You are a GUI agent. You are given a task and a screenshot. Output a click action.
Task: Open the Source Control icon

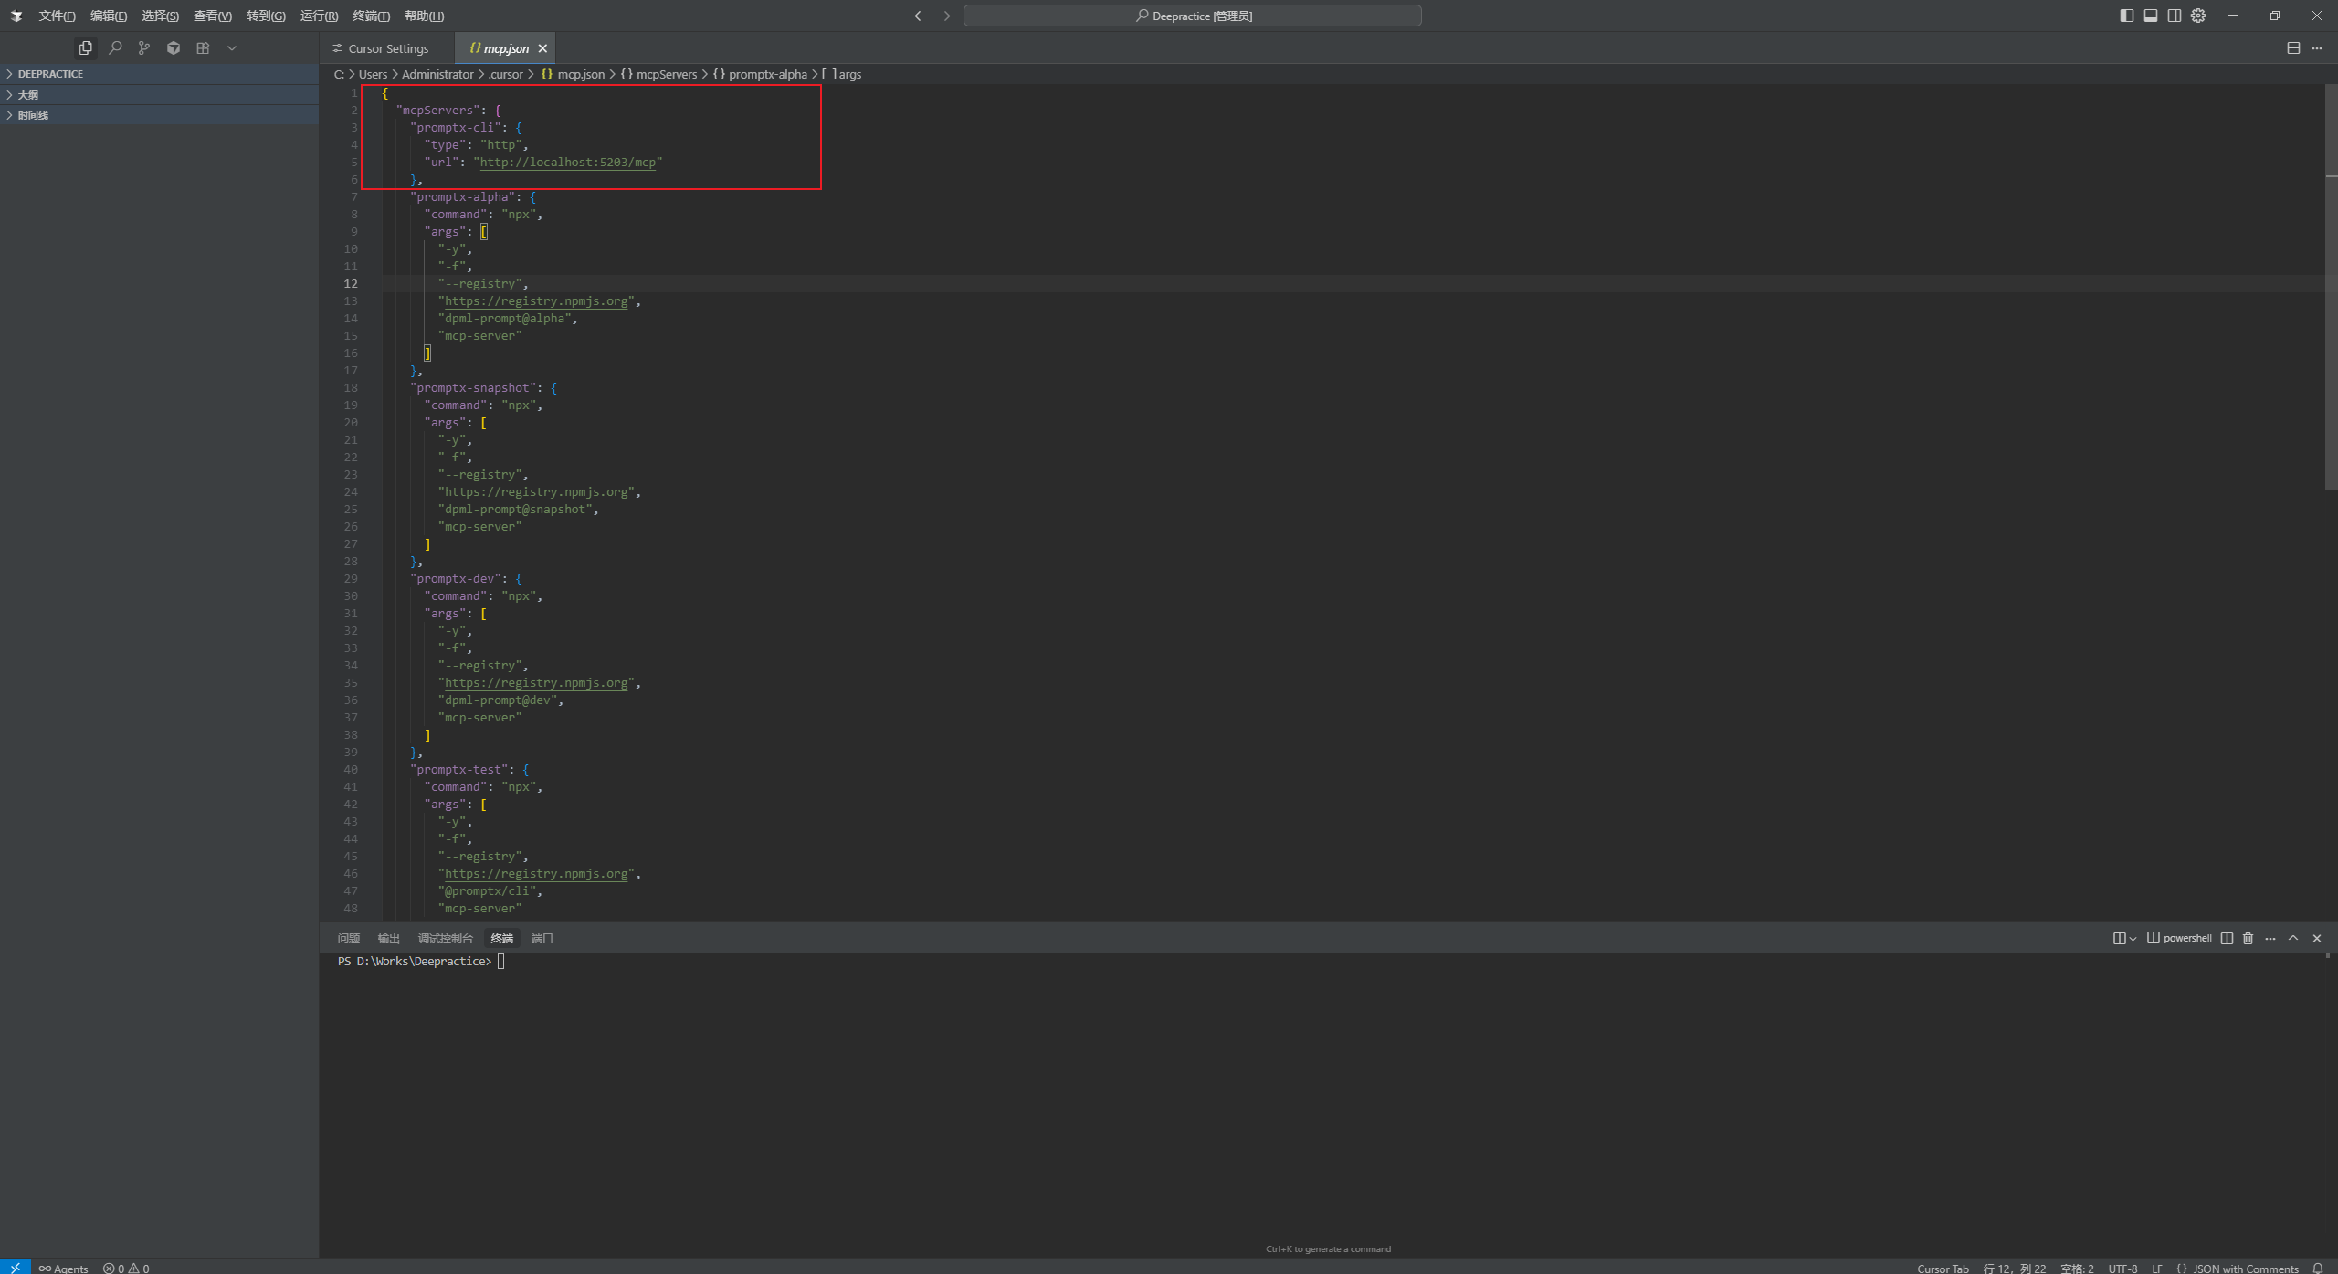coord(144,47)
